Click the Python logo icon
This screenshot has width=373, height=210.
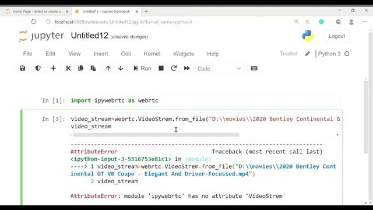point(308,36)
